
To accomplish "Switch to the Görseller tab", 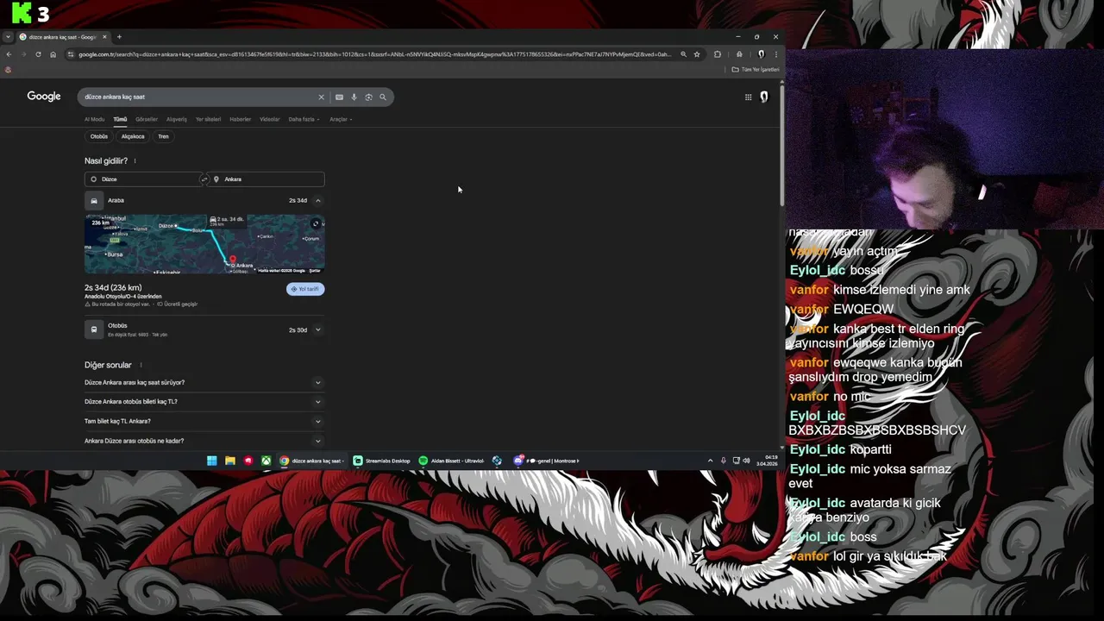I will (147, 119).
